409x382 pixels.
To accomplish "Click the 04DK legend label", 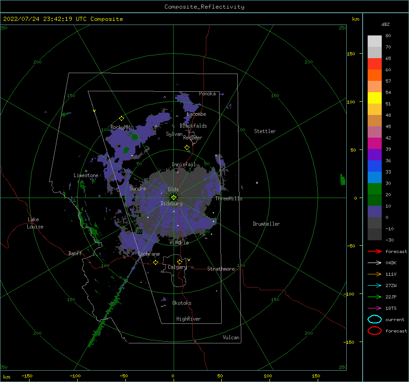I will click(x=391, y=263).
